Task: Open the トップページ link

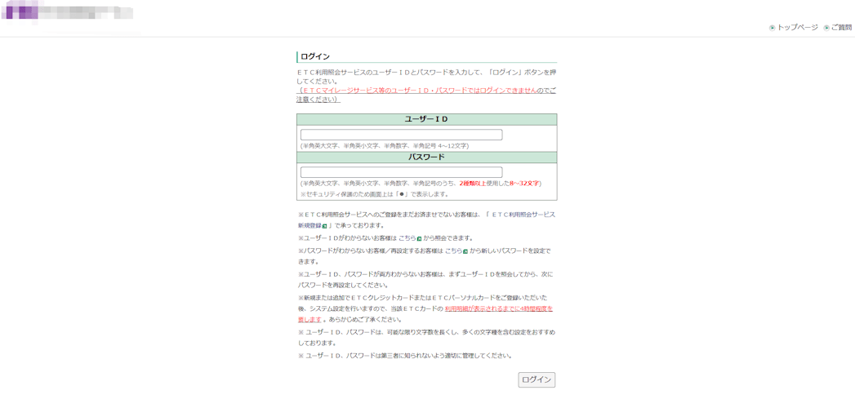Action: click(797, 27)
